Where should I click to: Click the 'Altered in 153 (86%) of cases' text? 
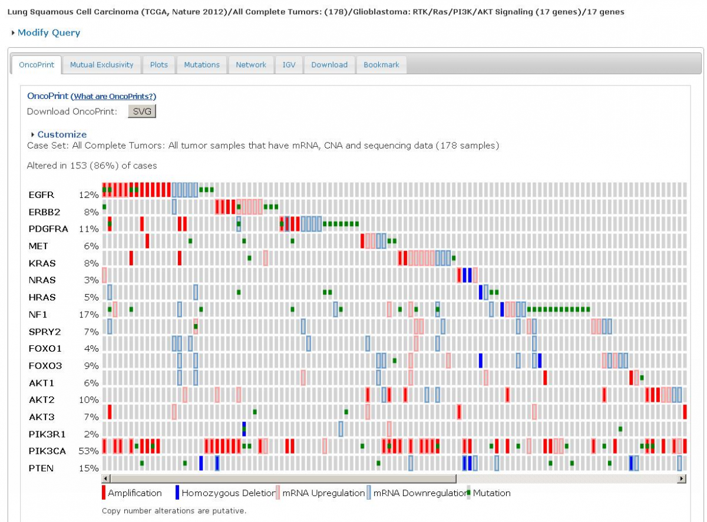(92, 166)
